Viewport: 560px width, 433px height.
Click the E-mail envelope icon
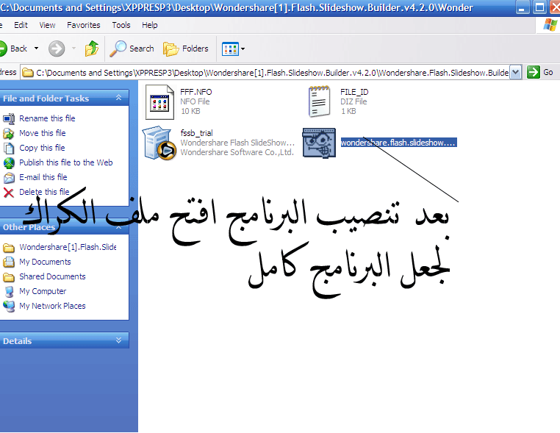(9, 178)
